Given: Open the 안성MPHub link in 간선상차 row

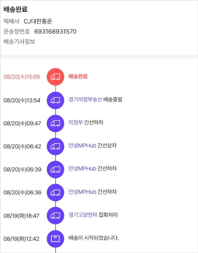Looking at the screenshot, I should (x=82, y=146).
